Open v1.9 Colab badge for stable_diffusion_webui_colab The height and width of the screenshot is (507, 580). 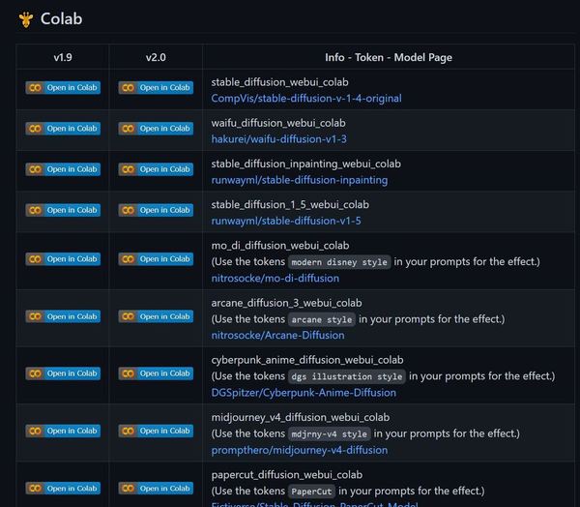pos(63,88)
